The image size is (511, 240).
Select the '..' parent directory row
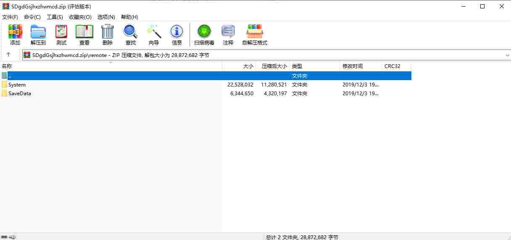(205, 76)
